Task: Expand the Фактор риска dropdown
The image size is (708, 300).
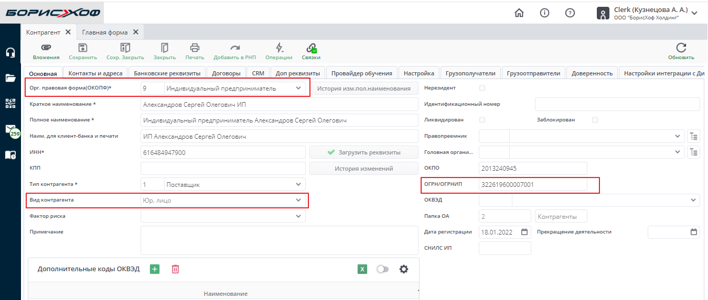Action: pyautogui.click(x=298, y=216)
